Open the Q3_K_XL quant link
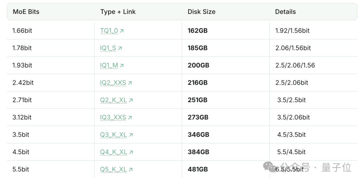The height and width of the screenshot is (182, 363). [114, 135]
